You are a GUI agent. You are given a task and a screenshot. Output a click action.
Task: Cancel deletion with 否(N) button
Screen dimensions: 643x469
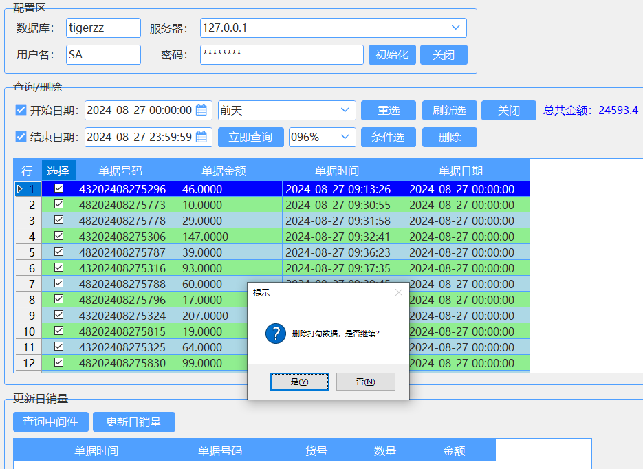365,382
